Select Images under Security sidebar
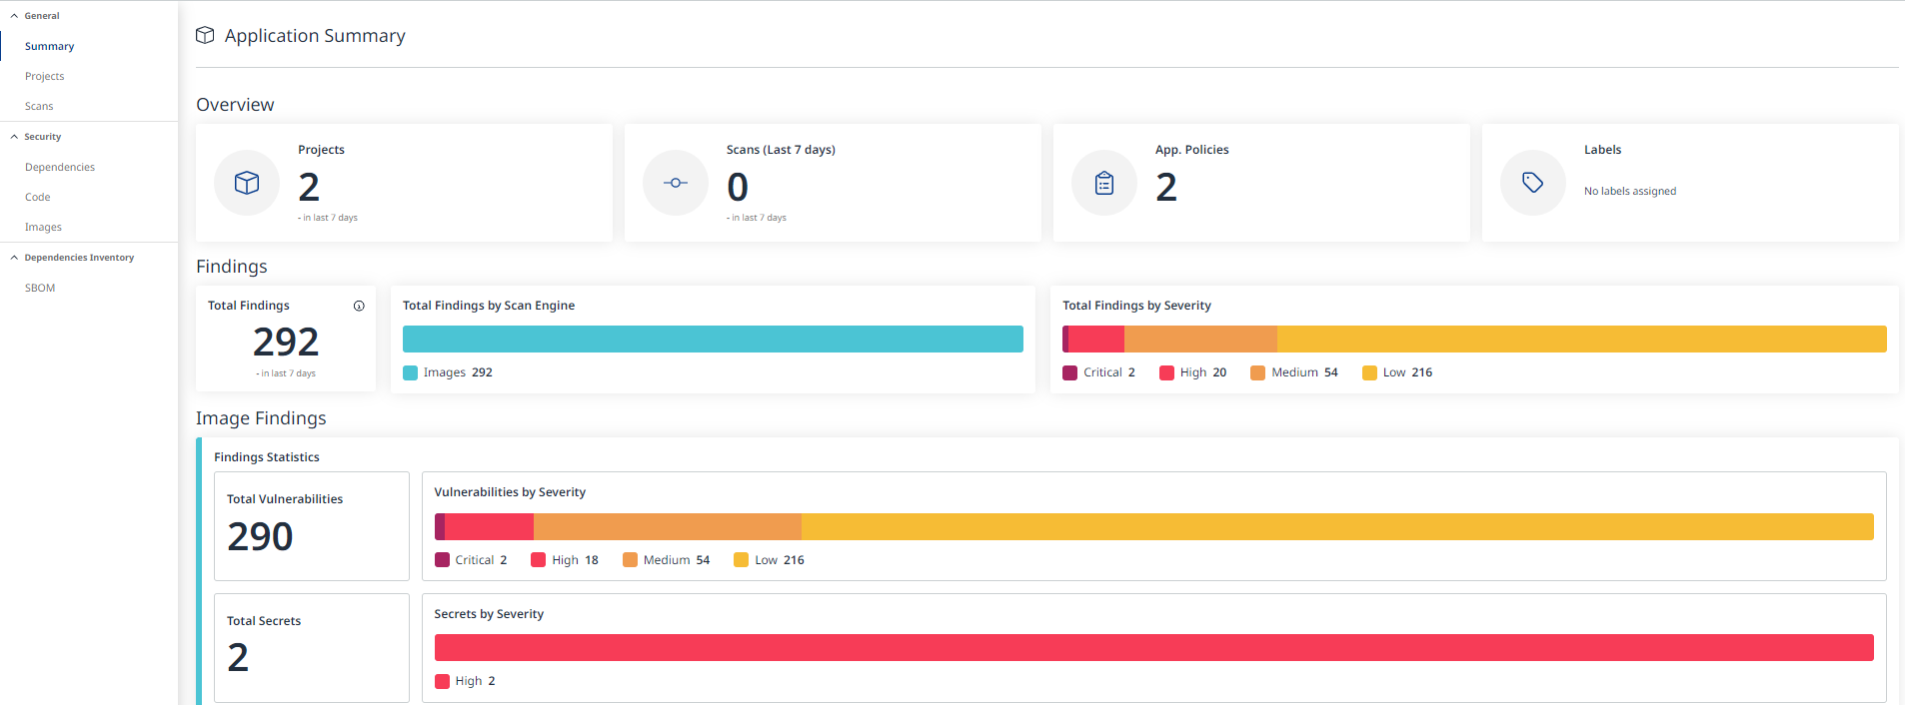 [x=43, y=227]
